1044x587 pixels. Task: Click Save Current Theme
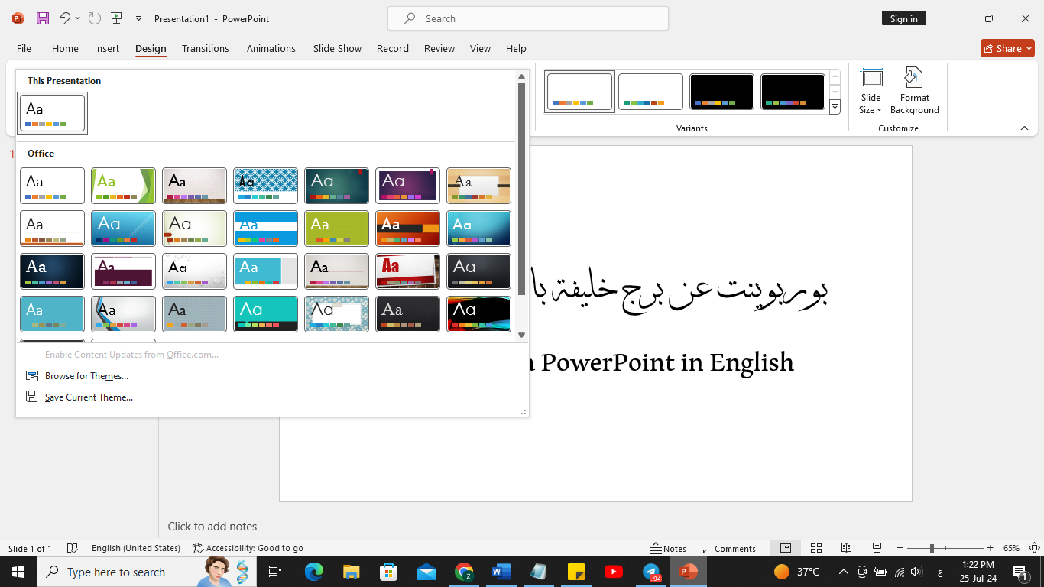tap(89, 397)
